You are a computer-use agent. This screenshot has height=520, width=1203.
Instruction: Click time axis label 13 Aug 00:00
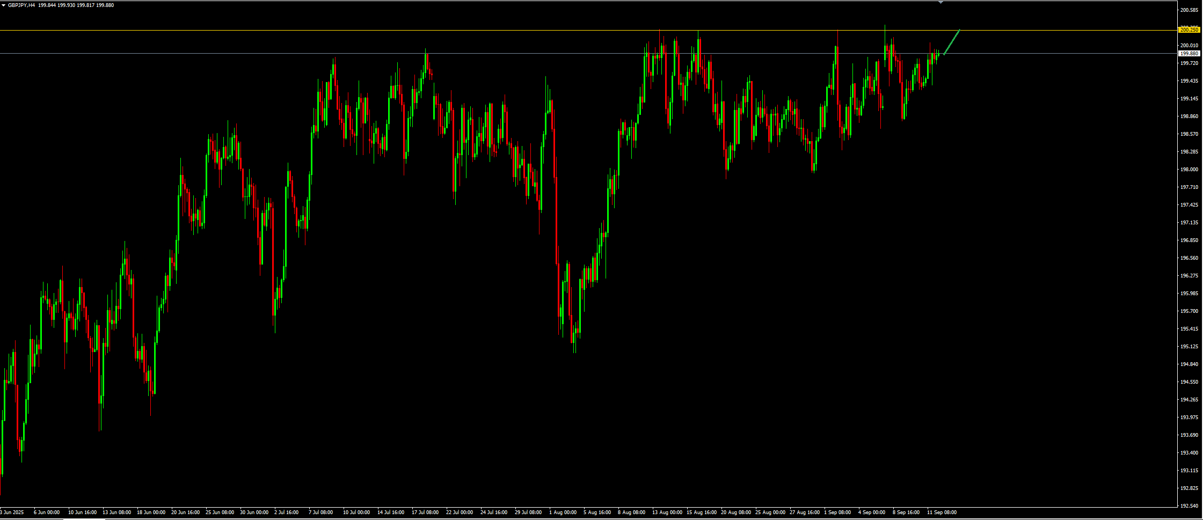(x=667, y=512)
